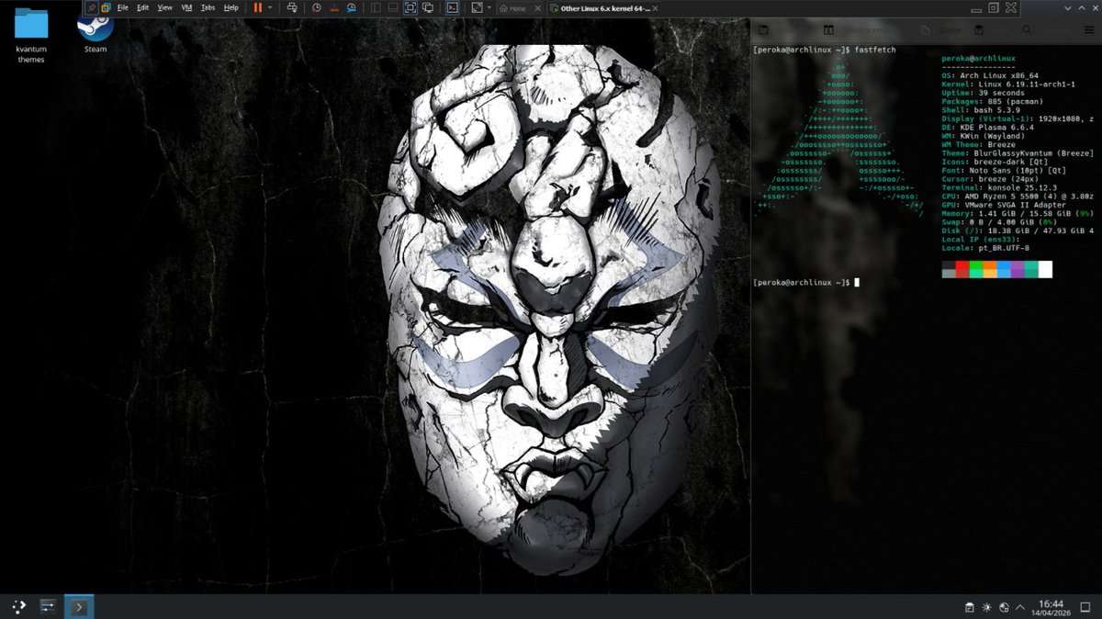Screen dimensions: 1102x619
Task: Open the Tabs menu in VMware
Action: pyautogui.click(x=208, y=7)
